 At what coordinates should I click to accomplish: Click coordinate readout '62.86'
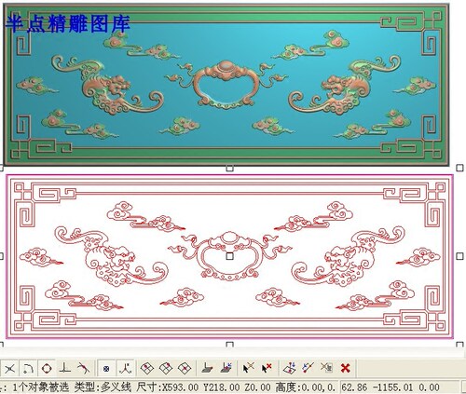354,387
